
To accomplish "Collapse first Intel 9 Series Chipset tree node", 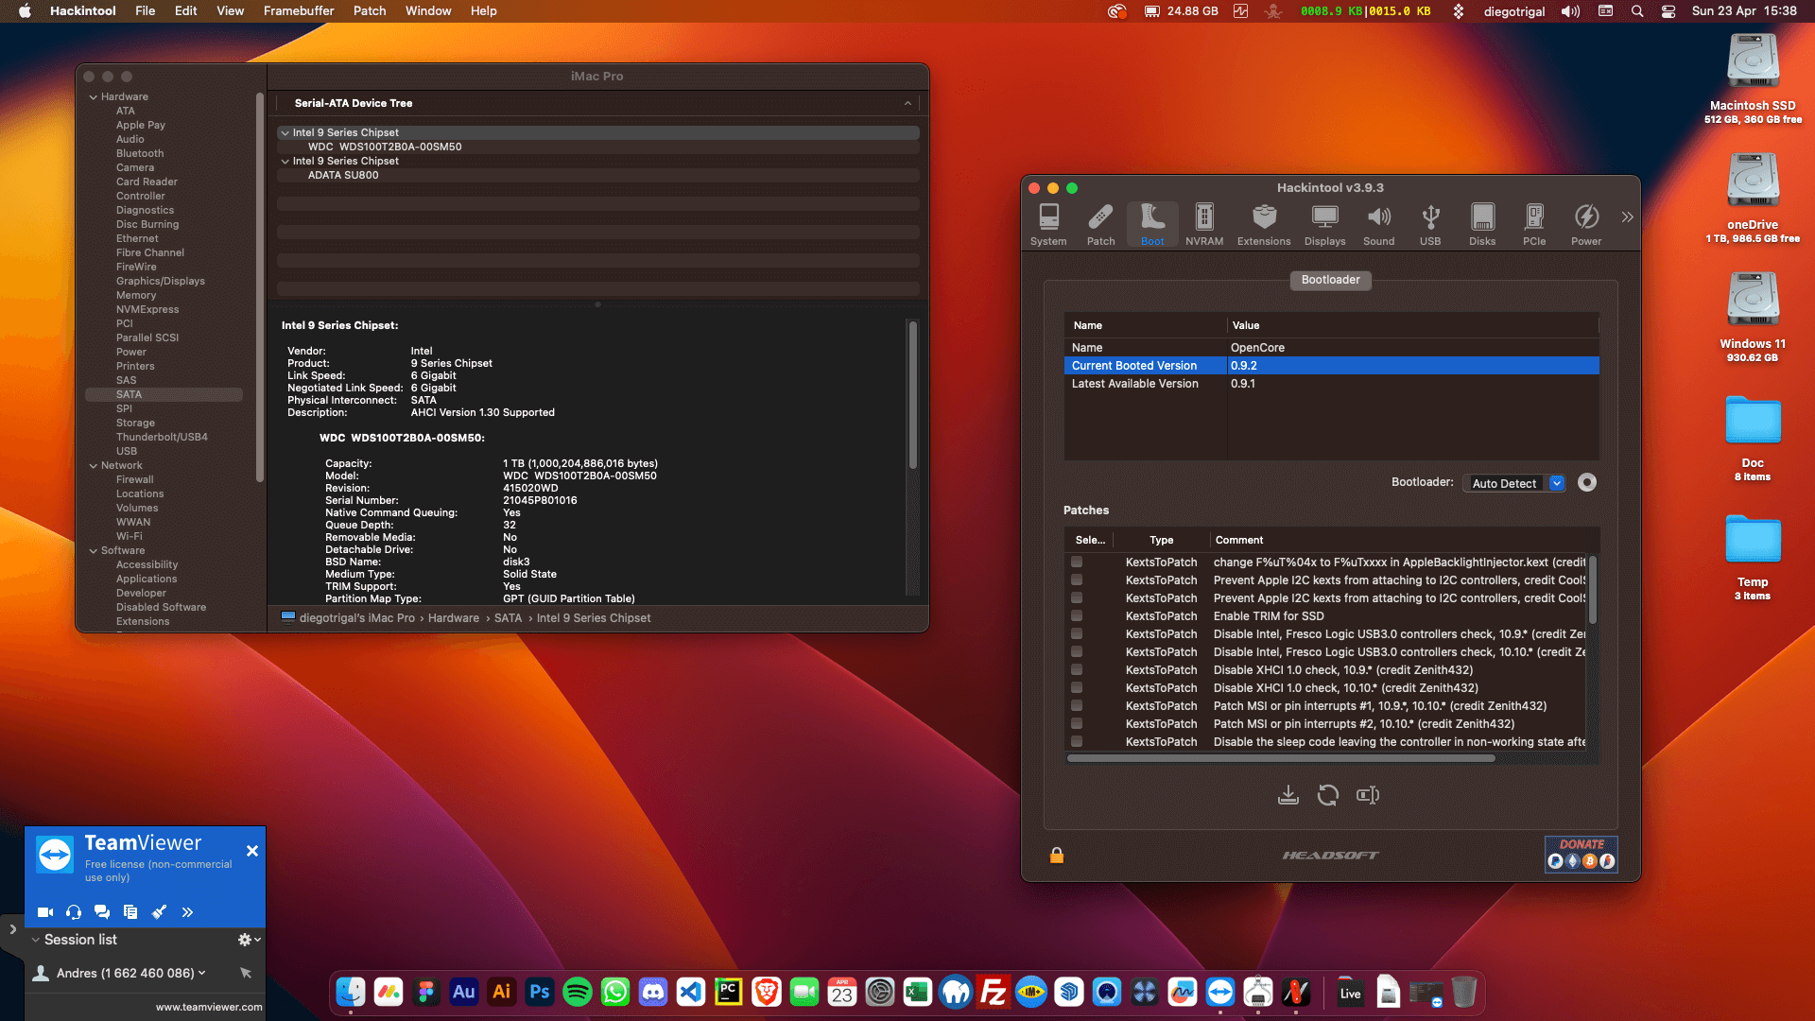I will (x=285, y=133).
